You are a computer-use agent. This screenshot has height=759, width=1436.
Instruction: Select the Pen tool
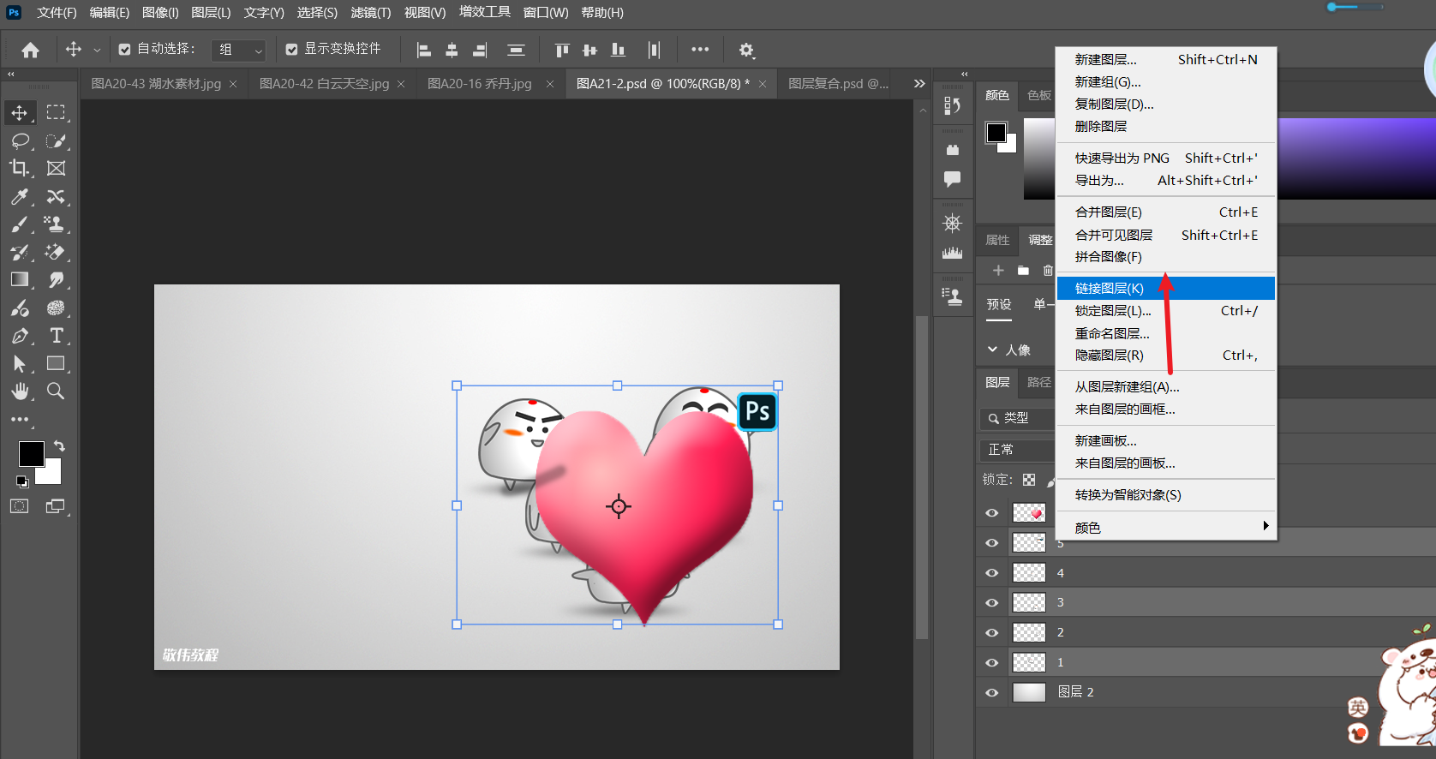[x=20, y=336]
